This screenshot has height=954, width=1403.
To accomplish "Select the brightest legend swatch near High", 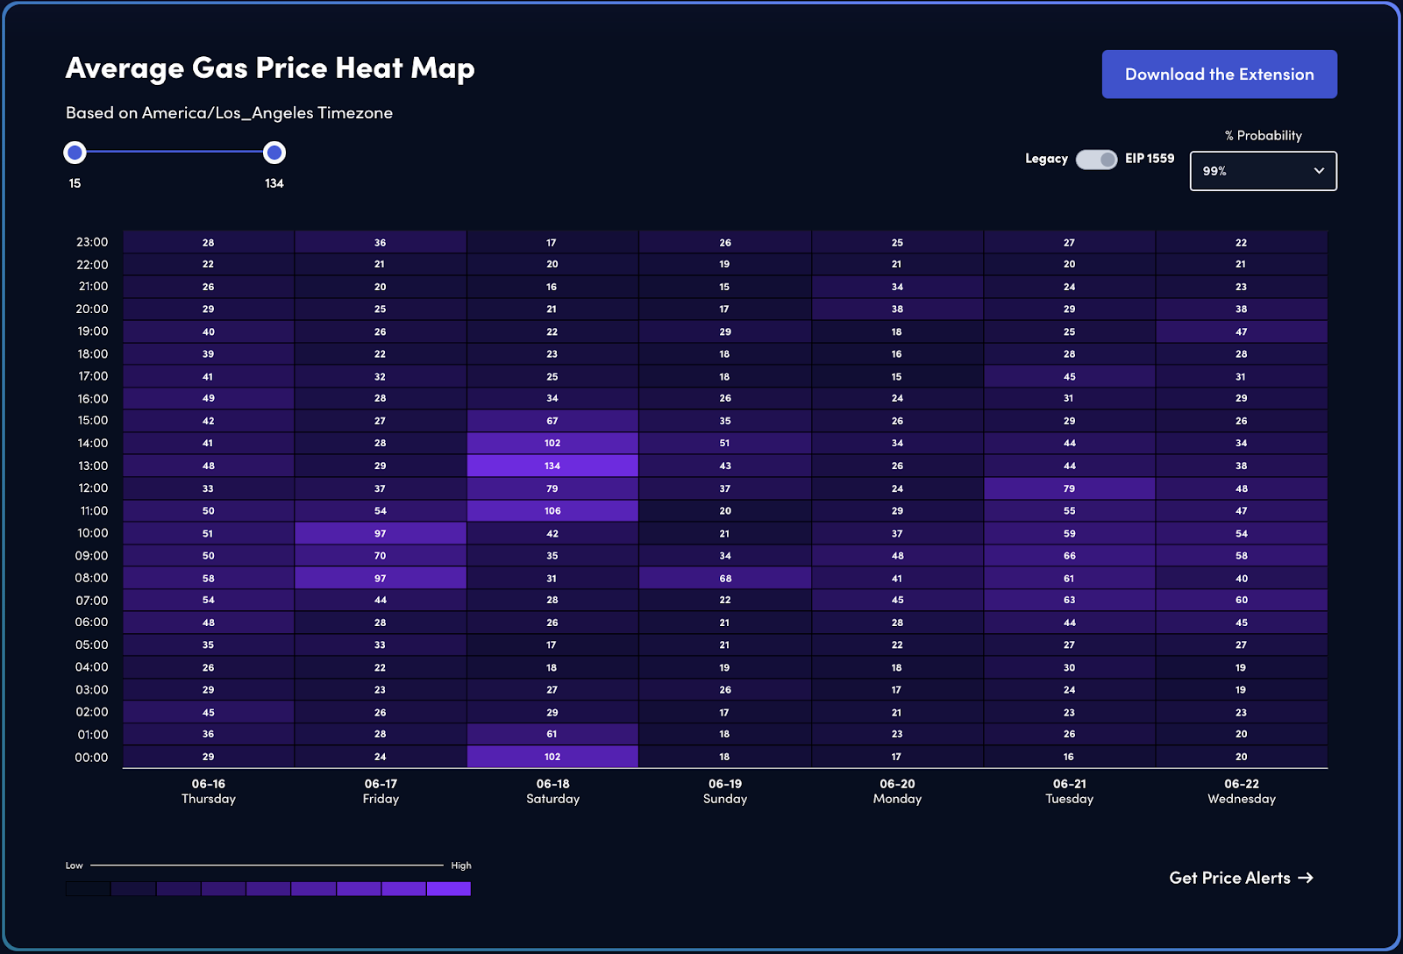I will tap(449, 888).
